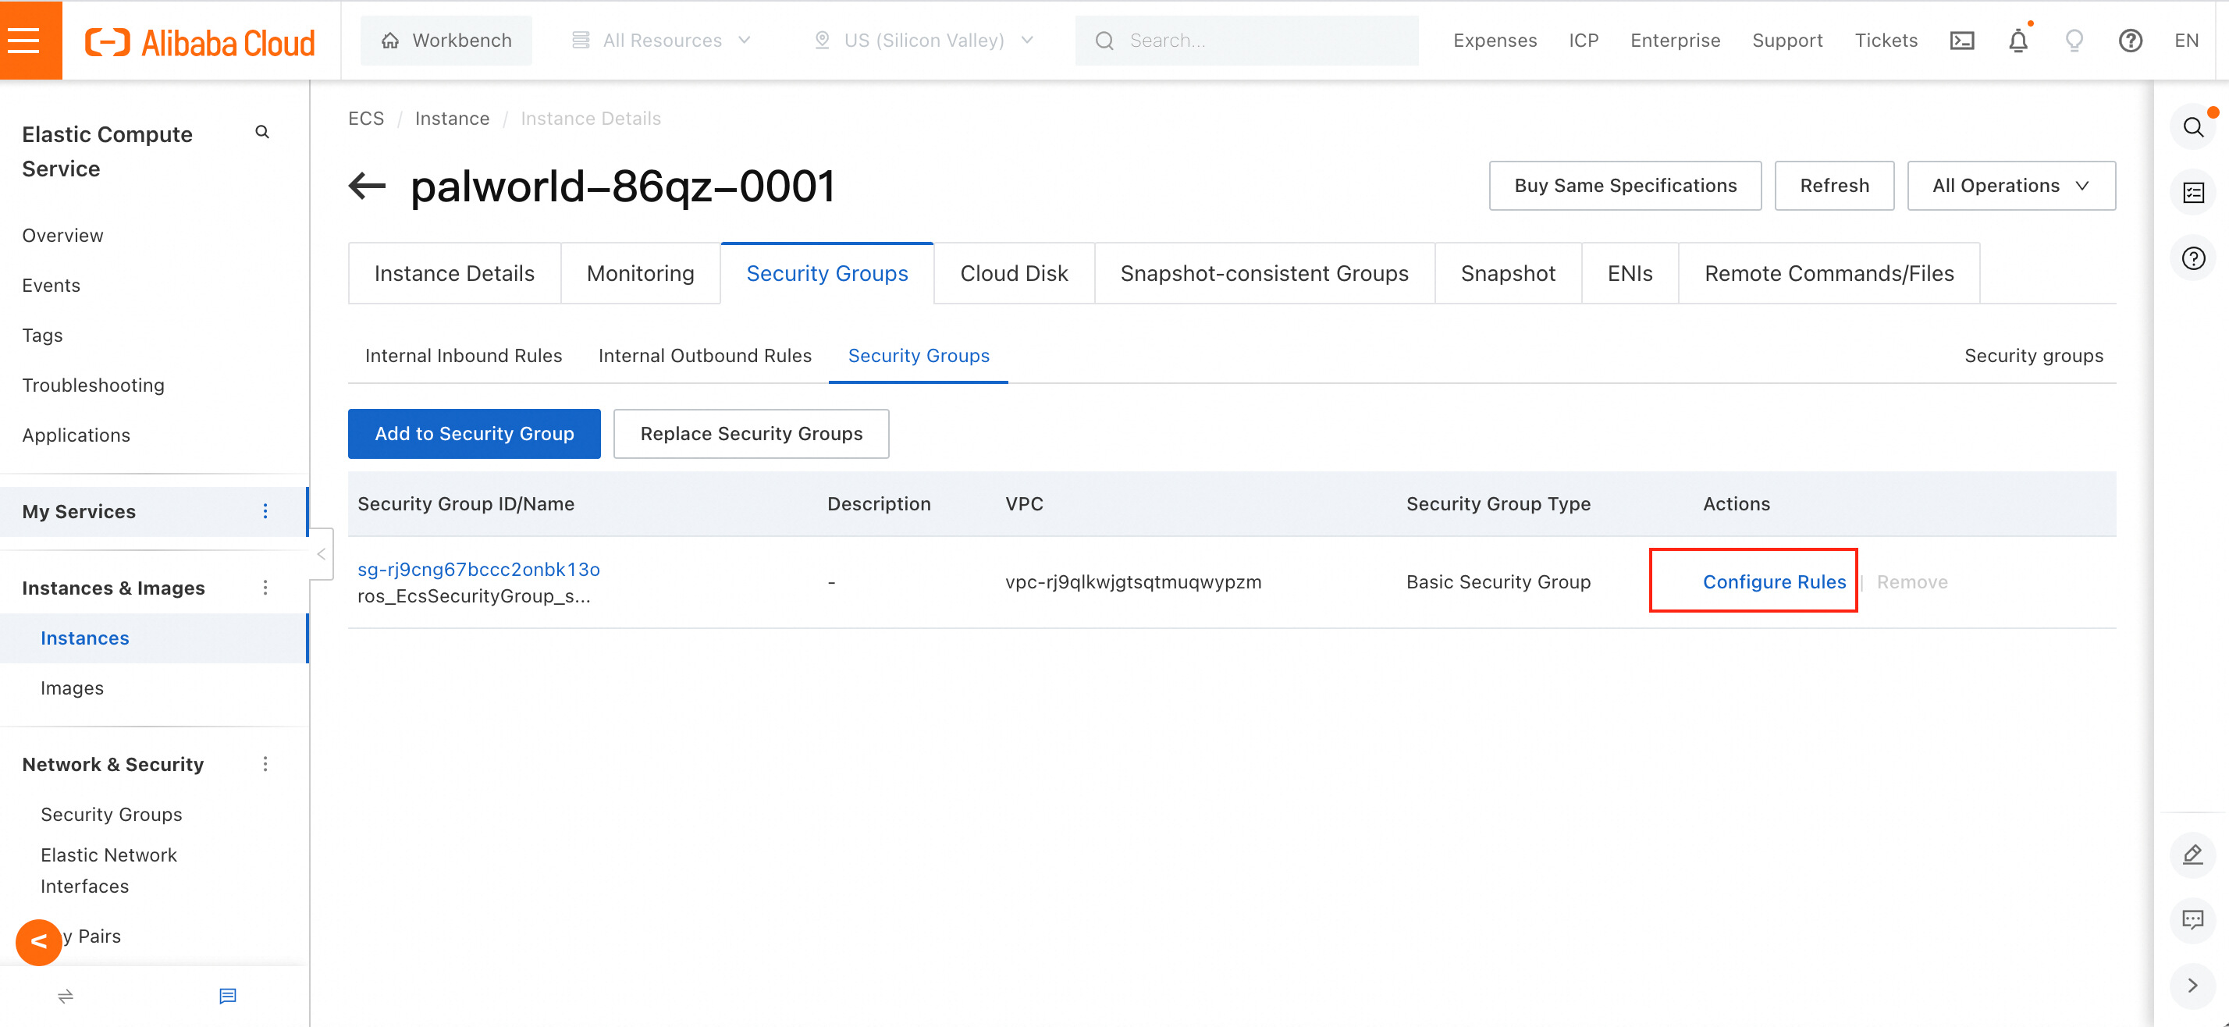This screenshot has height=1027, width=2229.
Task: Select the Internal Inbound Rules sub-tab
Action: tap(463, 356)
